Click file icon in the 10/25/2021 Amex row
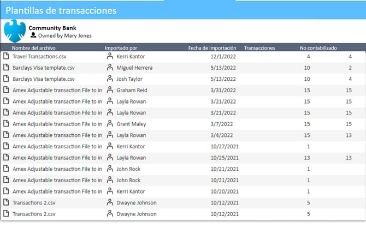The height and width of the screenshot is (234, 366). (x=7, y=157)
